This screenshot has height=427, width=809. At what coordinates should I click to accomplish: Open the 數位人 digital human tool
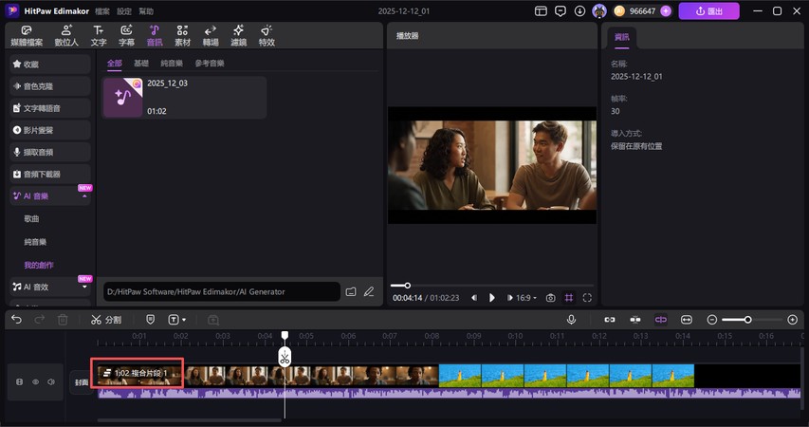[66, 36]
